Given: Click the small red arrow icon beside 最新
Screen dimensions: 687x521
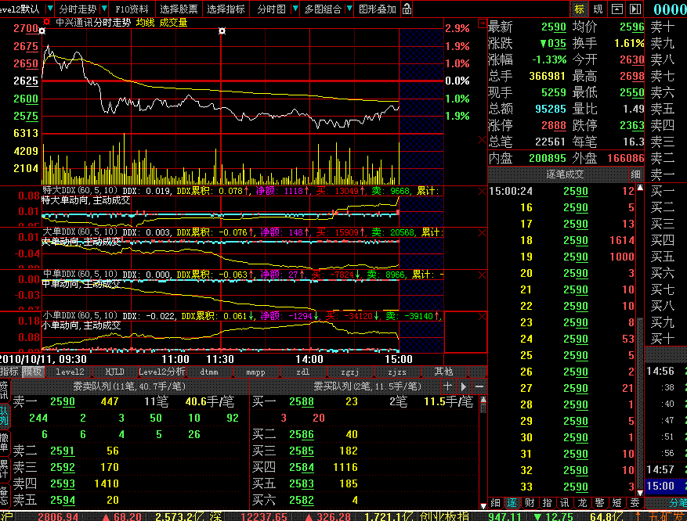Looking at the screenshot, I should point(482,23).
